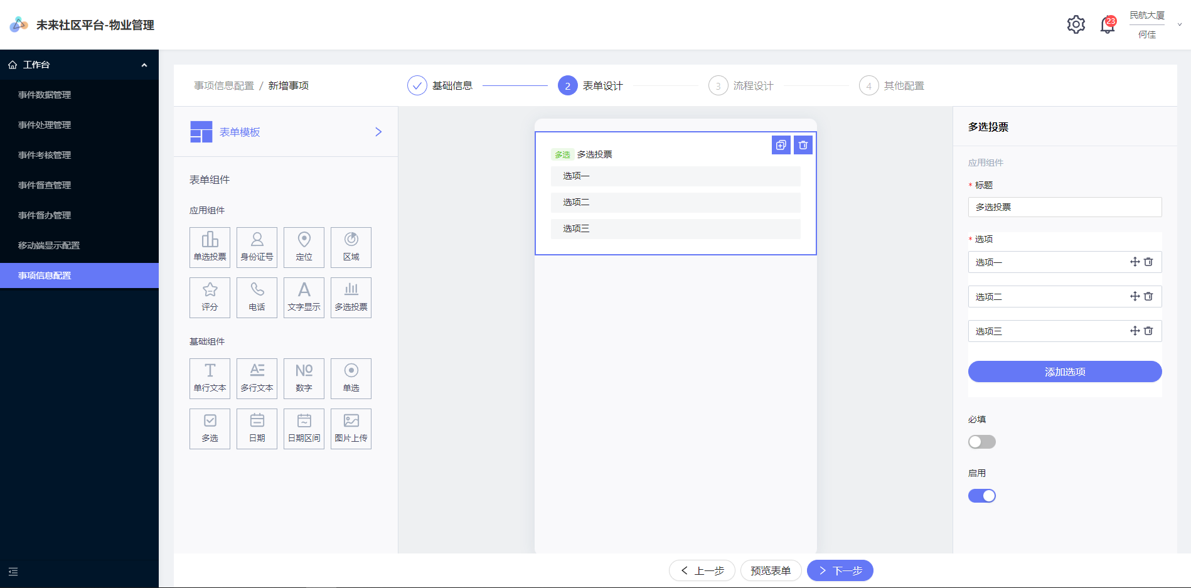
Task: Add the 身份证号 component
Action: pos(257,247)
